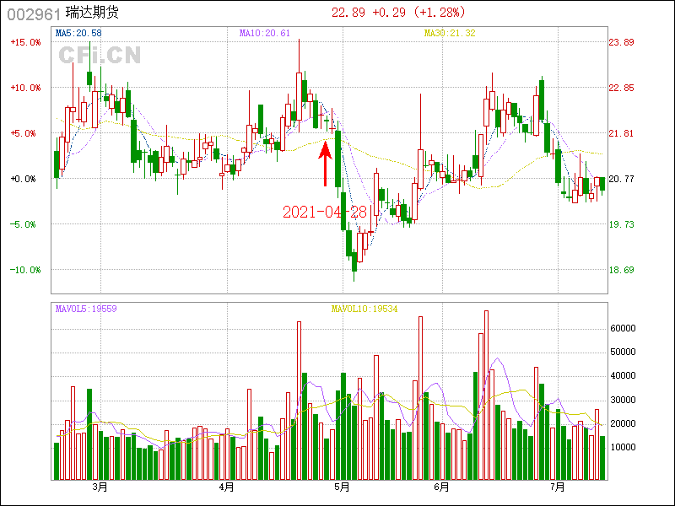Jump to the 4月 time axis label
Image resolution: width=675 pixels, height=506 pixels.
click(225, 487)
